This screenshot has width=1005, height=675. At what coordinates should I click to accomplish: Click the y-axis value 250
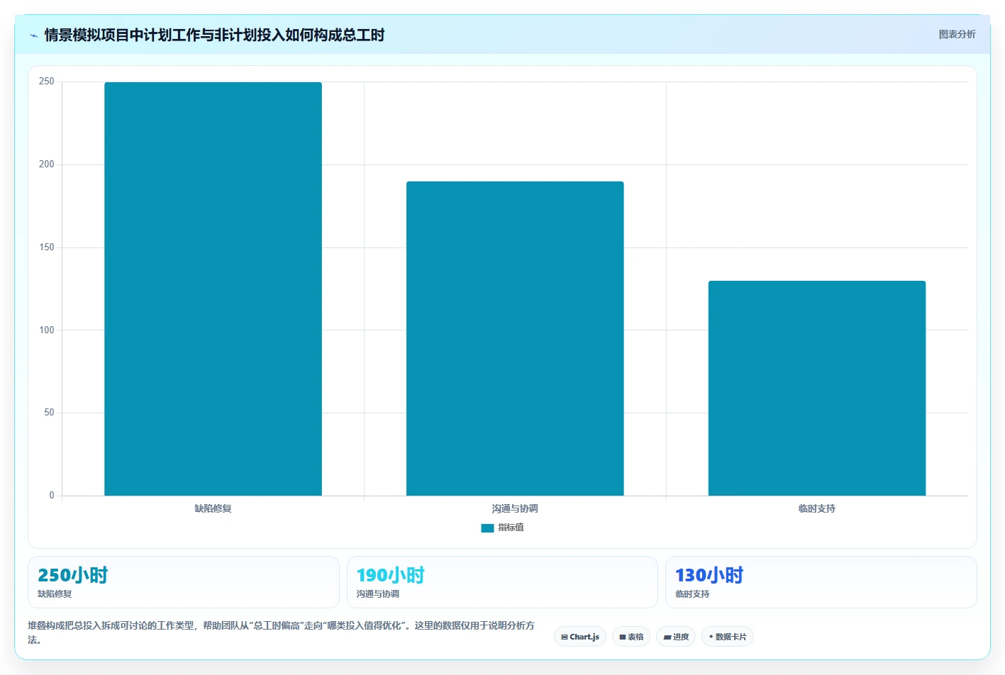(47, 82)
